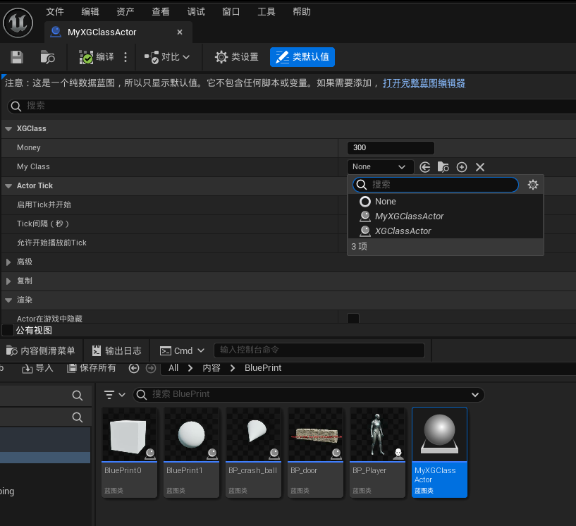This screenshot has height=526, width=576.
Task: Open the 窗口 menu
Action: (231, 12)
